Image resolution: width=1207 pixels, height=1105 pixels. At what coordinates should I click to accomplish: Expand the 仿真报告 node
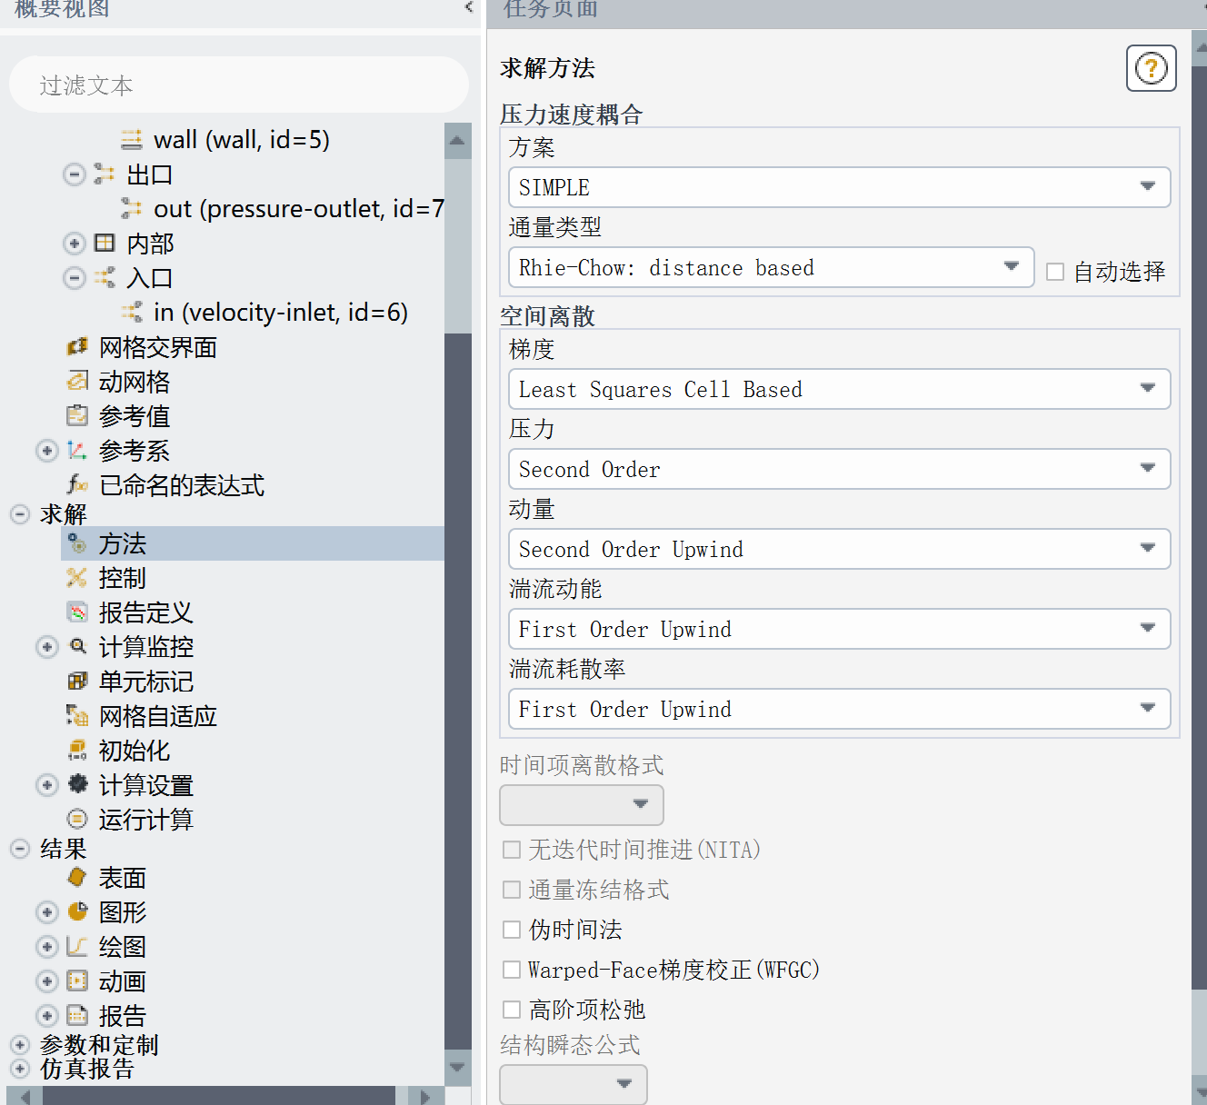click(x=20, y=1068)
